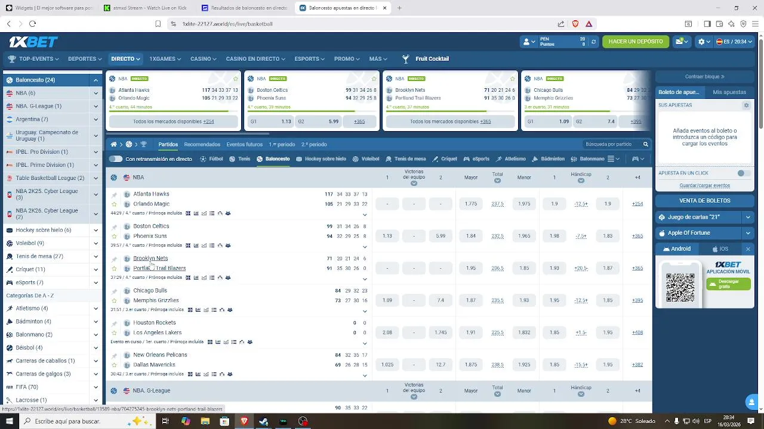The height and width of the screenshot is (429, 764).
Task: Open CASINO EN DIRECTO menu
Action: coord(255,59)
